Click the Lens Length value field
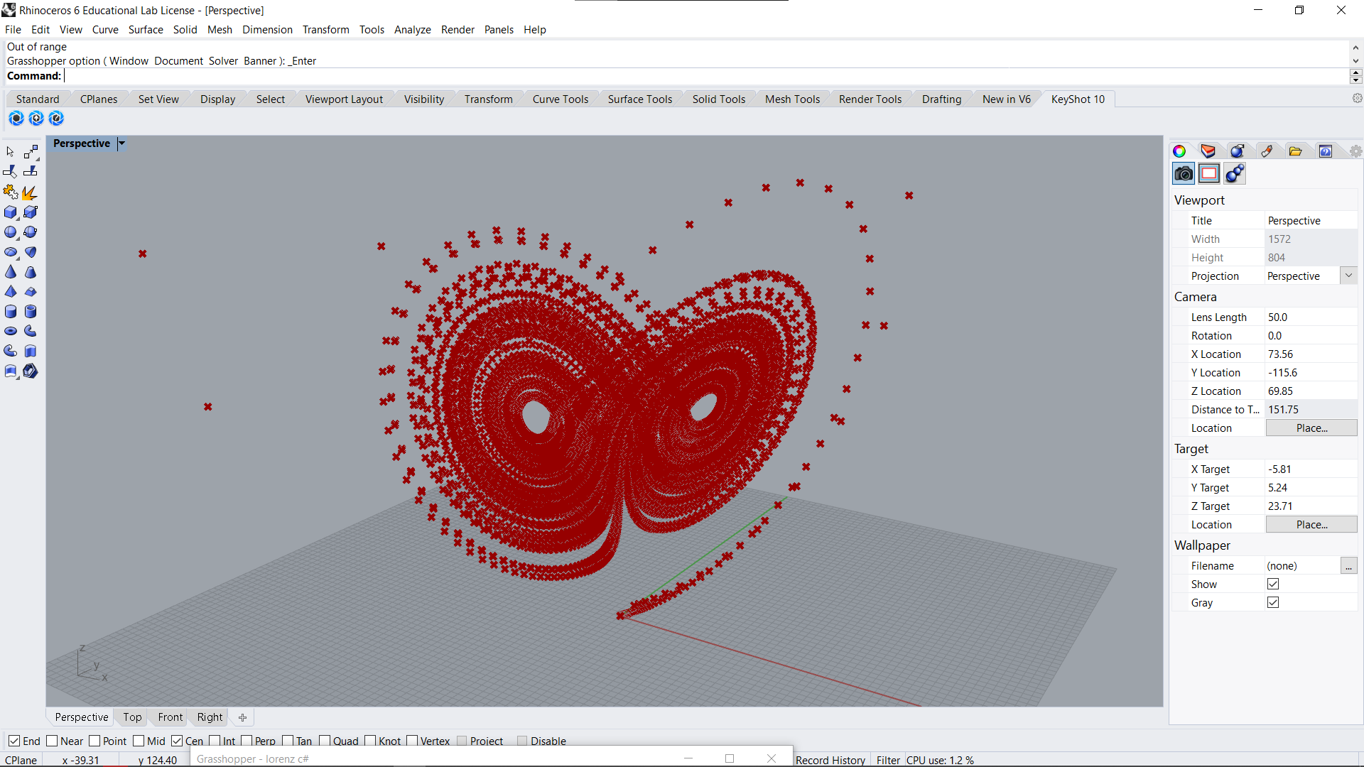The image size is (1364, 767). pyautogui.click(x=1307, y=317)
